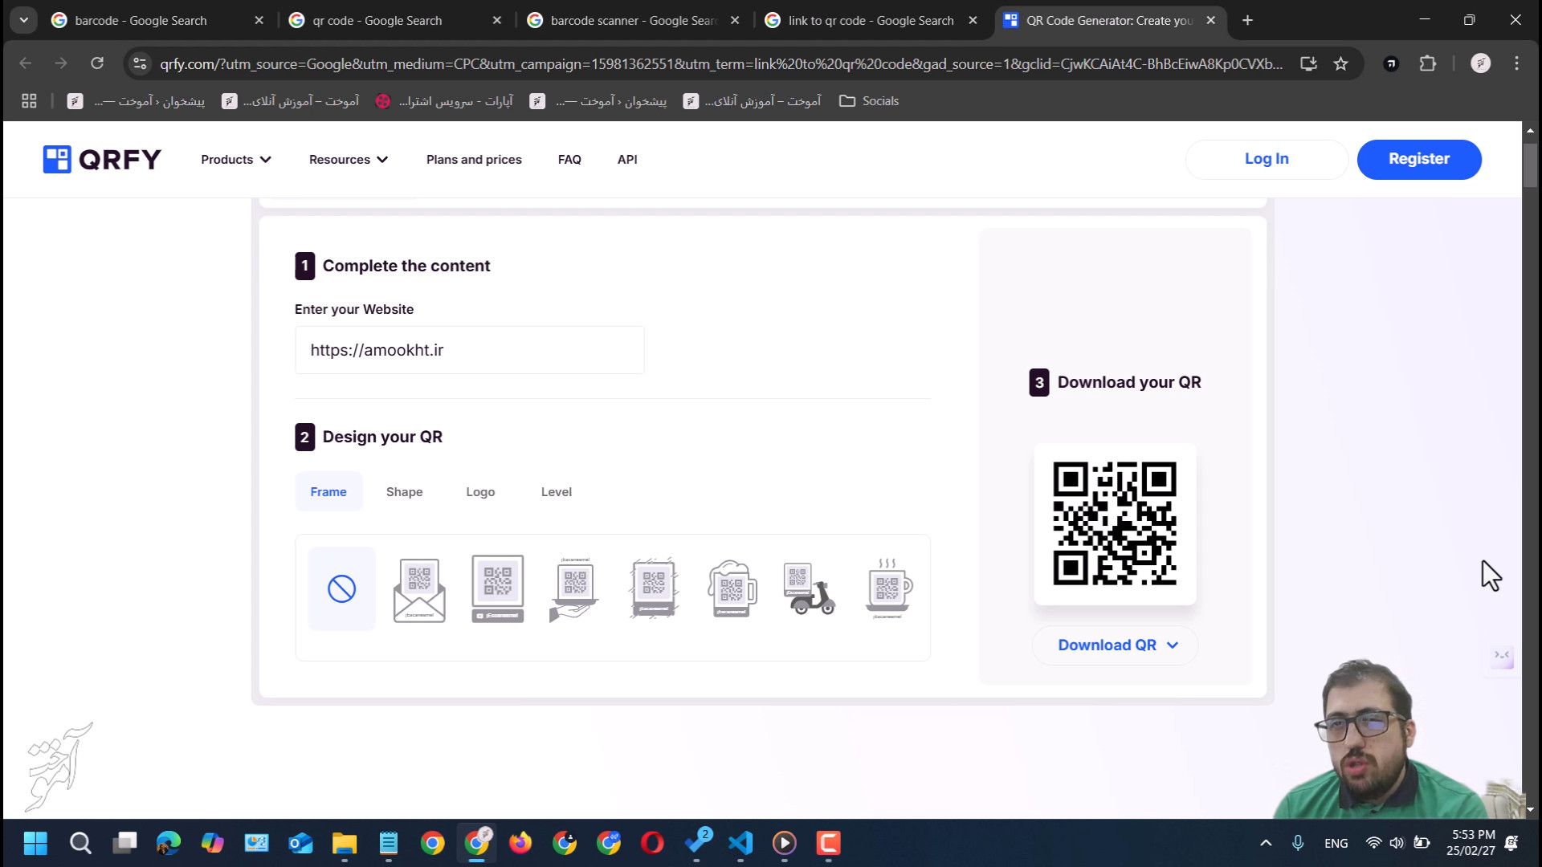The height and width of the screenshot is (867, 1542).
Task: Switch to the Frame tab
Action: point(328,492)
